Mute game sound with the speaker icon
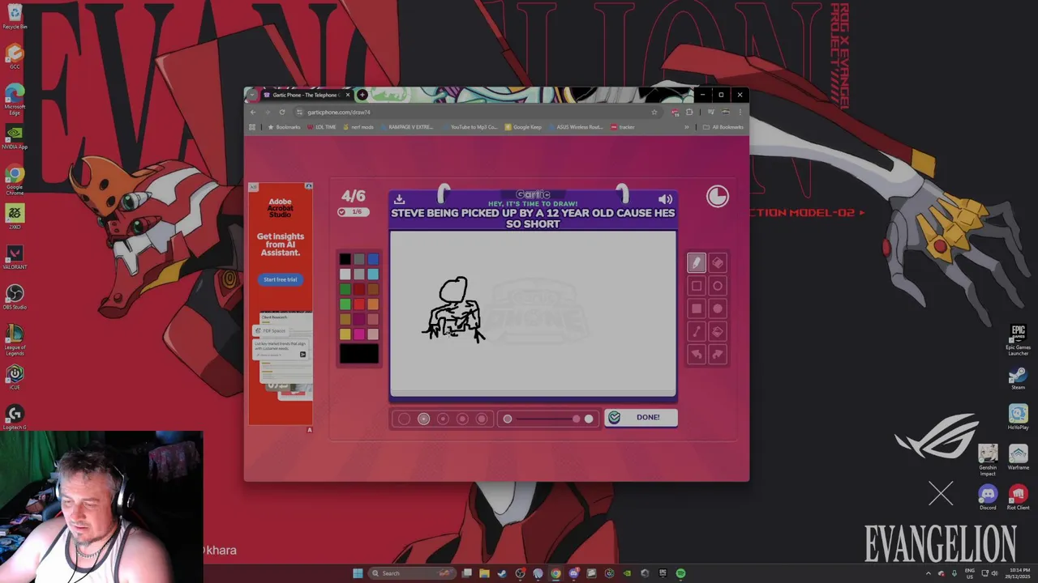Viewport: 1038px width, 583px height. (x=666, y=199)
